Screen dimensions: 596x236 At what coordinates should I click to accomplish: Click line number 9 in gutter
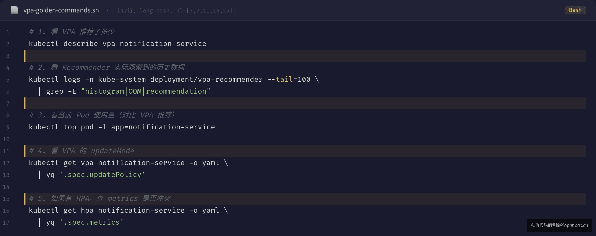pyautogui.click(x=8, y=127)
